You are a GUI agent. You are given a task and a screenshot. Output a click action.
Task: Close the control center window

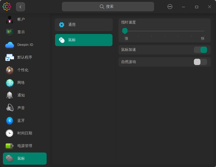tap(209, 7)
